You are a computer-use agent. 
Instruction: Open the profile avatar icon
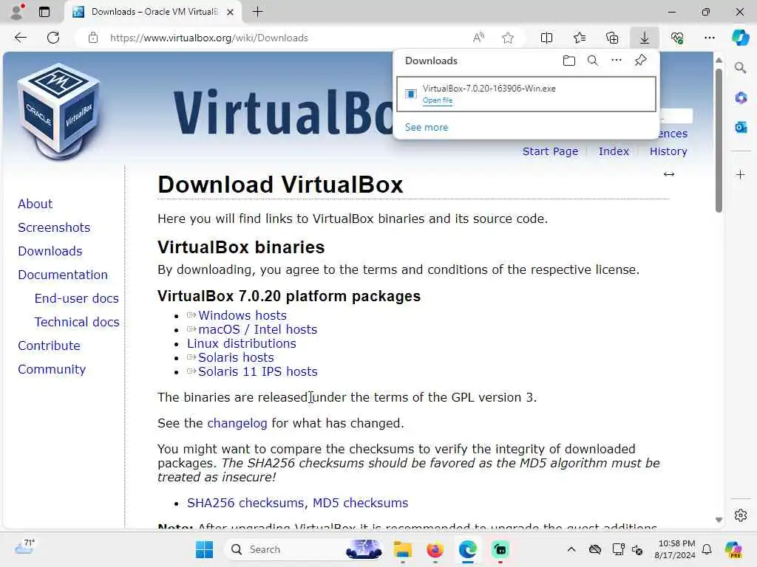[18, 12]
